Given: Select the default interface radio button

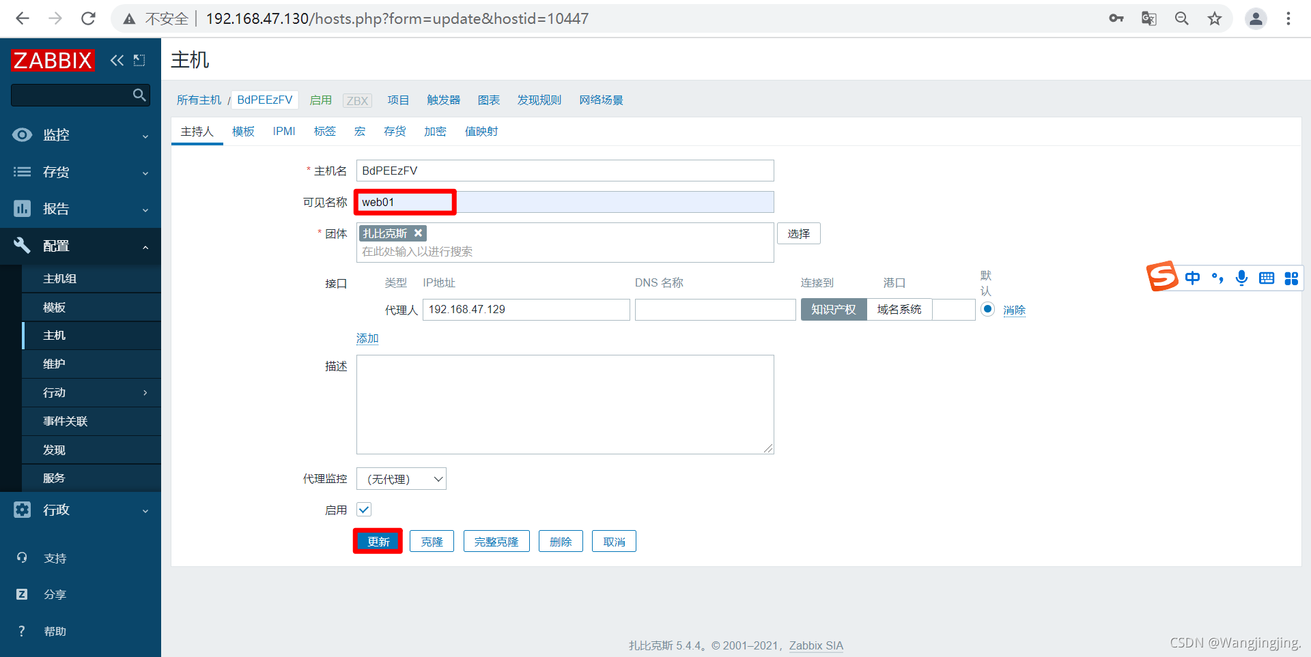Looking at the screenshot, I should click(x=987, y=309).
